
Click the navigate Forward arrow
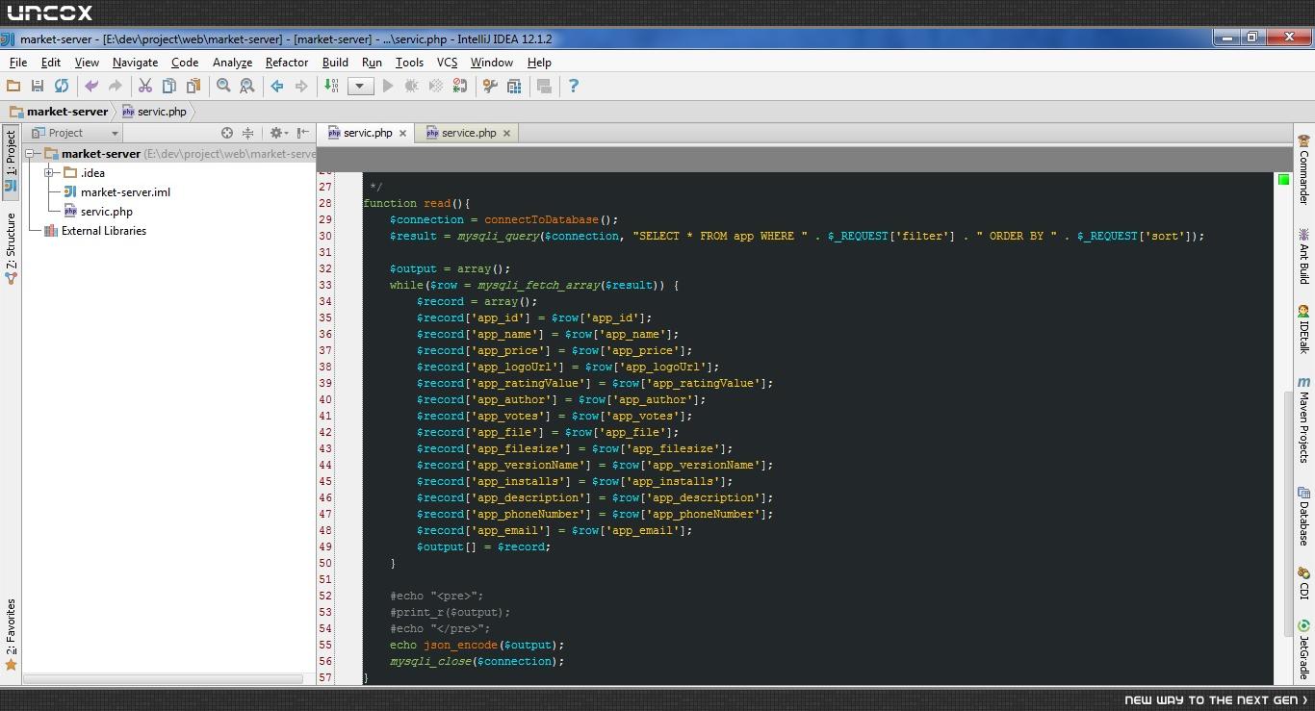301,86
